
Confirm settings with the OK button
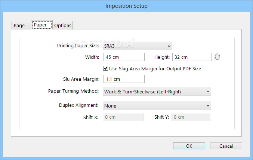(x=189, y=146)
